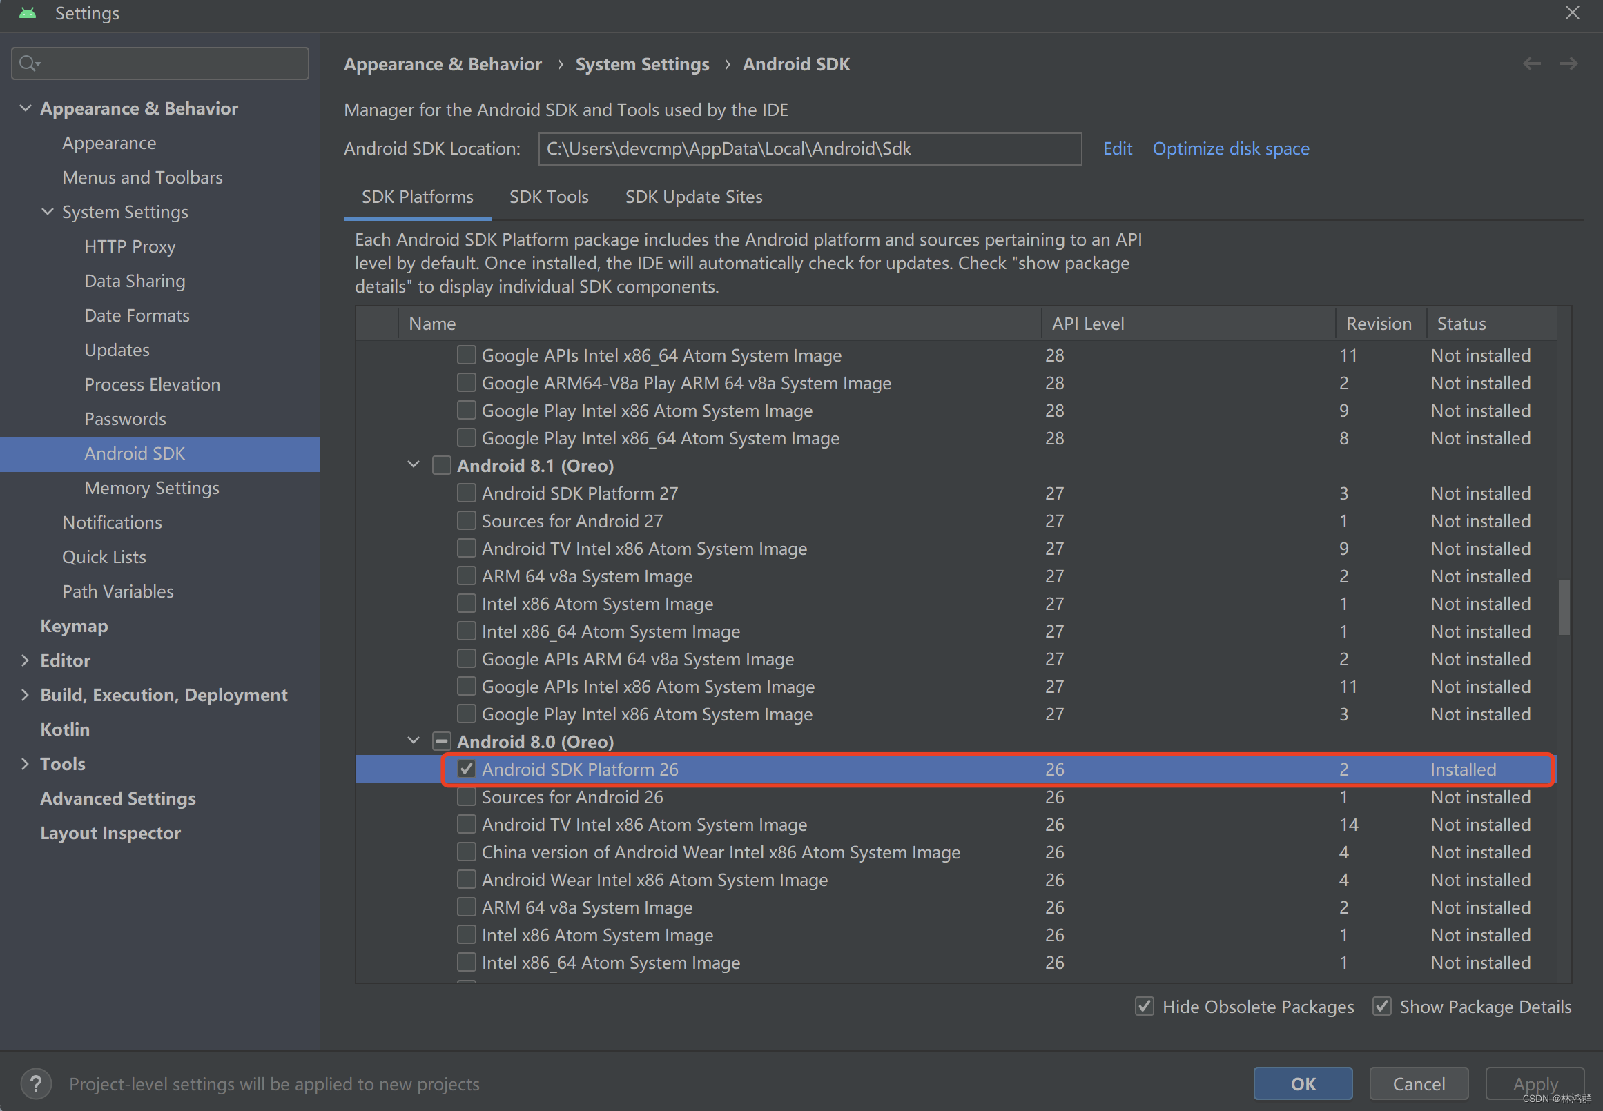
Task: Check Google Play Intel x86_64 Atom System Image 28
Action: click(466, 438)
